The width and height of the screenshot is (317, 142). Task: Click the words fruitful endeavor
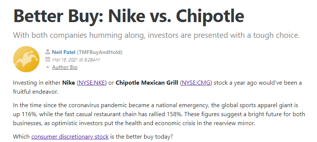point(36,92)
